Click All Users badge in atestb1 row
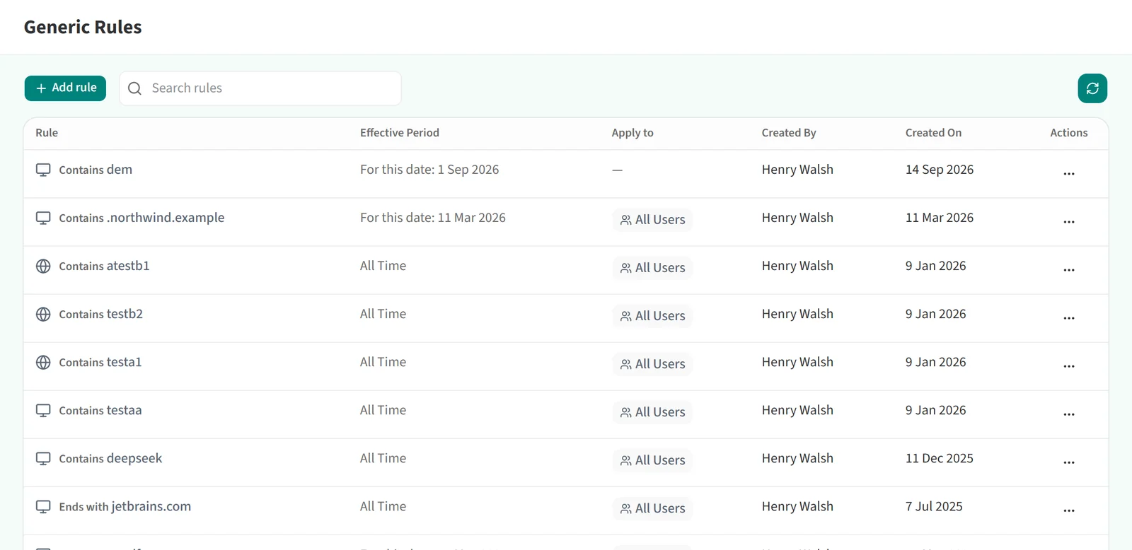 pyautogui.click(x=652, y=268)
